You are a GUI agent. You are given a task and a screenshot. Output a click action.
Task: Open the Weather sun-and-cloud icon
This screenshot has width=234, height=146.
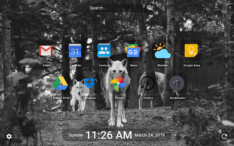pyautogui.click(x=162, y=51)
